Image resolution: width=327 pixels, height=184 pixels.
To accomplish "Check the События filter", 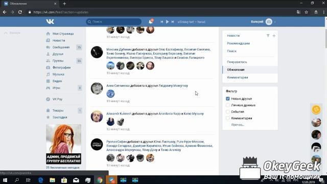I will pyautogui.click(x=228, y=111).
